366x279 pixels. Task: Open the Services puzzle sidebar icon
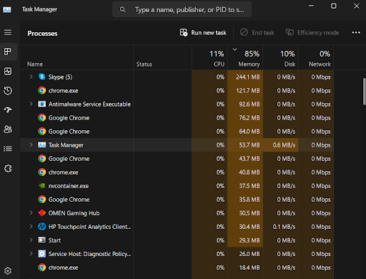8,168
